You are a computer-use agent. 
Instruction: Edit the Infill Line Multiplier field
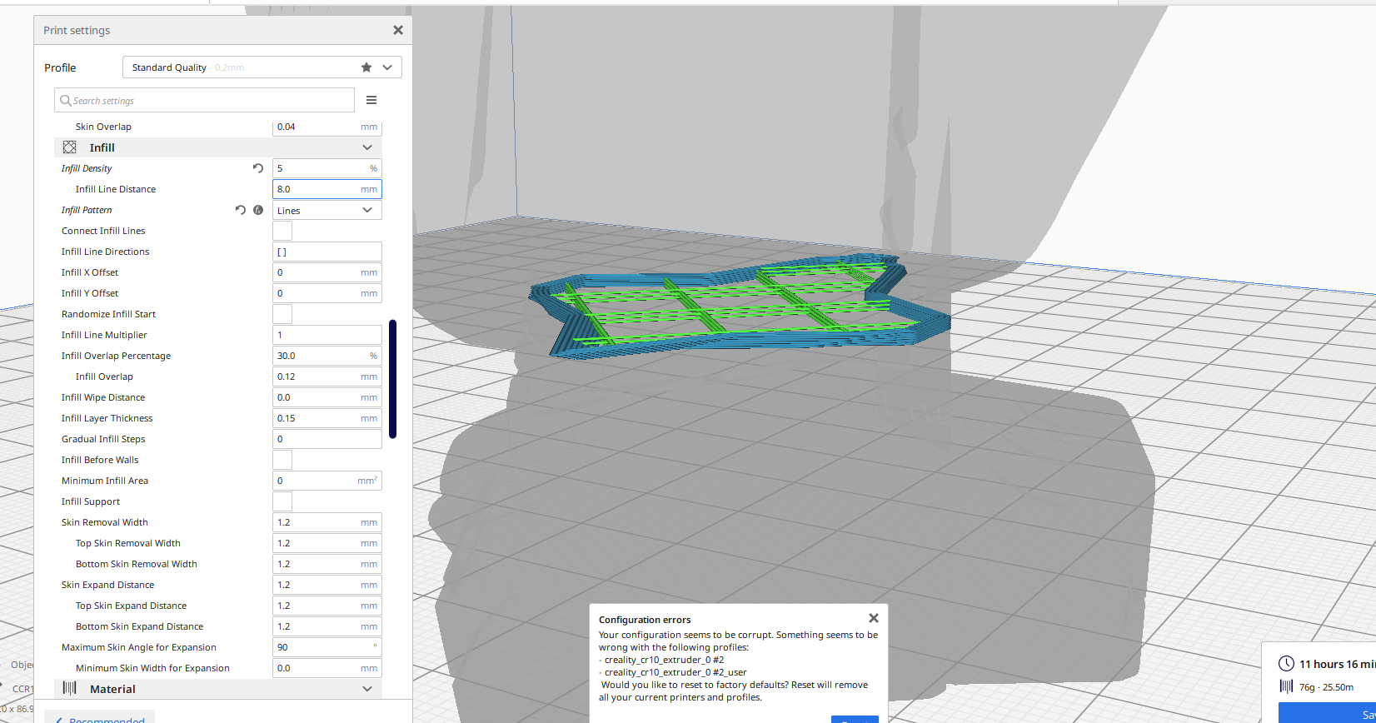pyautogui.click(x=327, y=335)
